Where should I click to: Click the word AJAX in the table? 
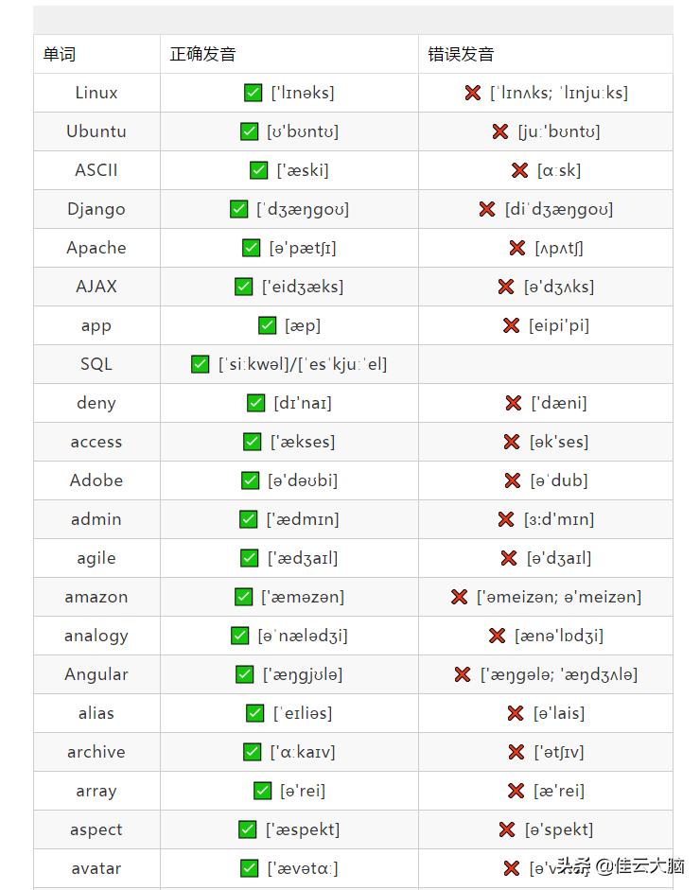pos(96,287)
